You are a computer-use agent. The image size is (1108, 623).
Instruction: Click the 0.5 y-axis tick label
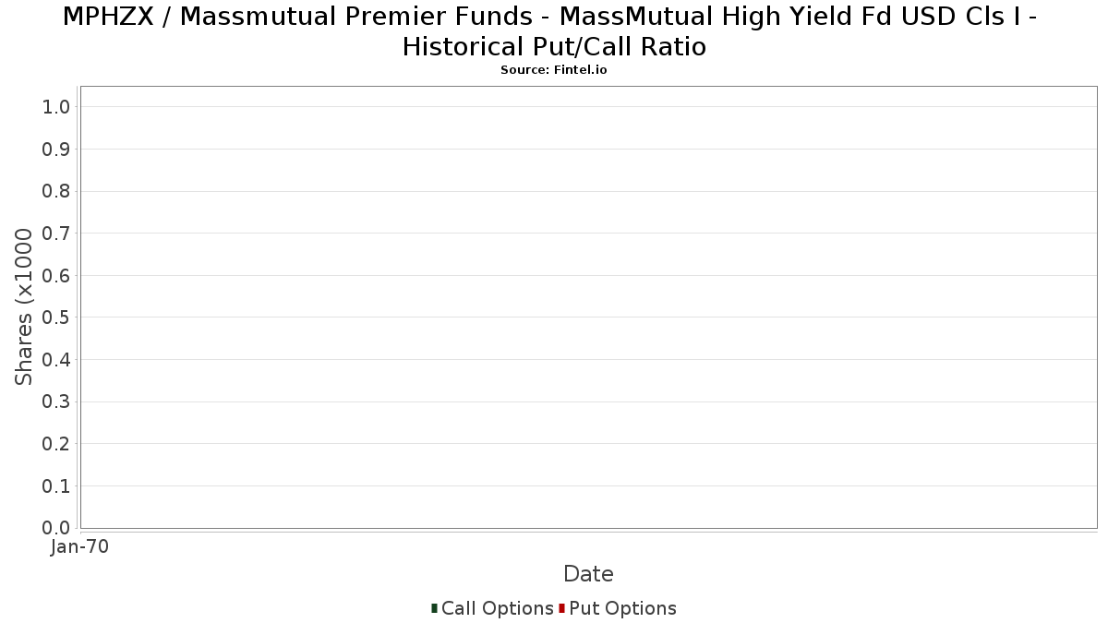point(56,317)
